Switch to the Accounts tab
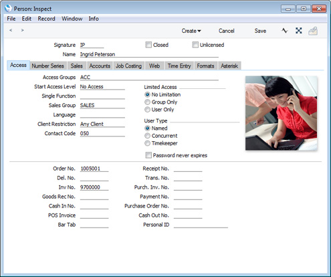Image resolution: width=331 pixels, height=277 pixels. pyautogui.click(x=100, y=66)
